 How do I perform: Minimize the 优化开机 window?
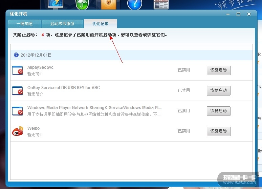[228, 14]
